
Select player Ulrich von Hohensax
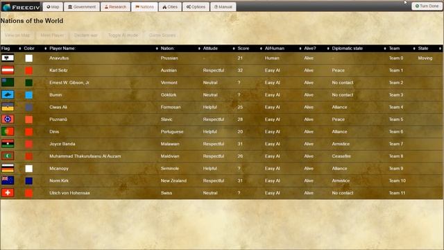point(69,193)
